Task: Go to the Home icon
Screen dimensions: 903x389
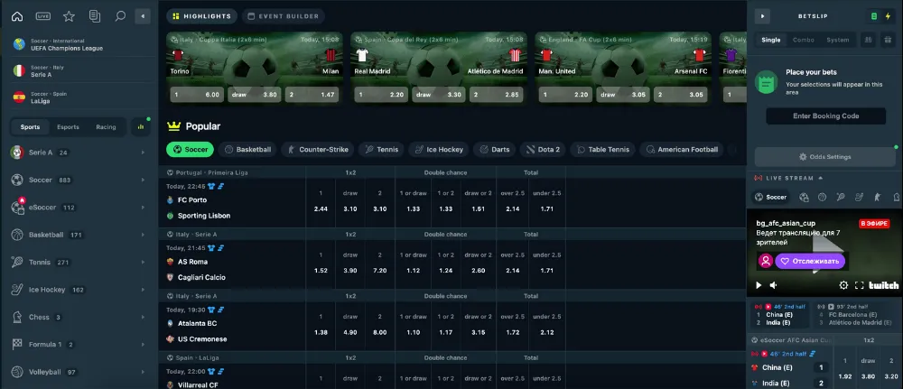Action: tap(17, 16)
